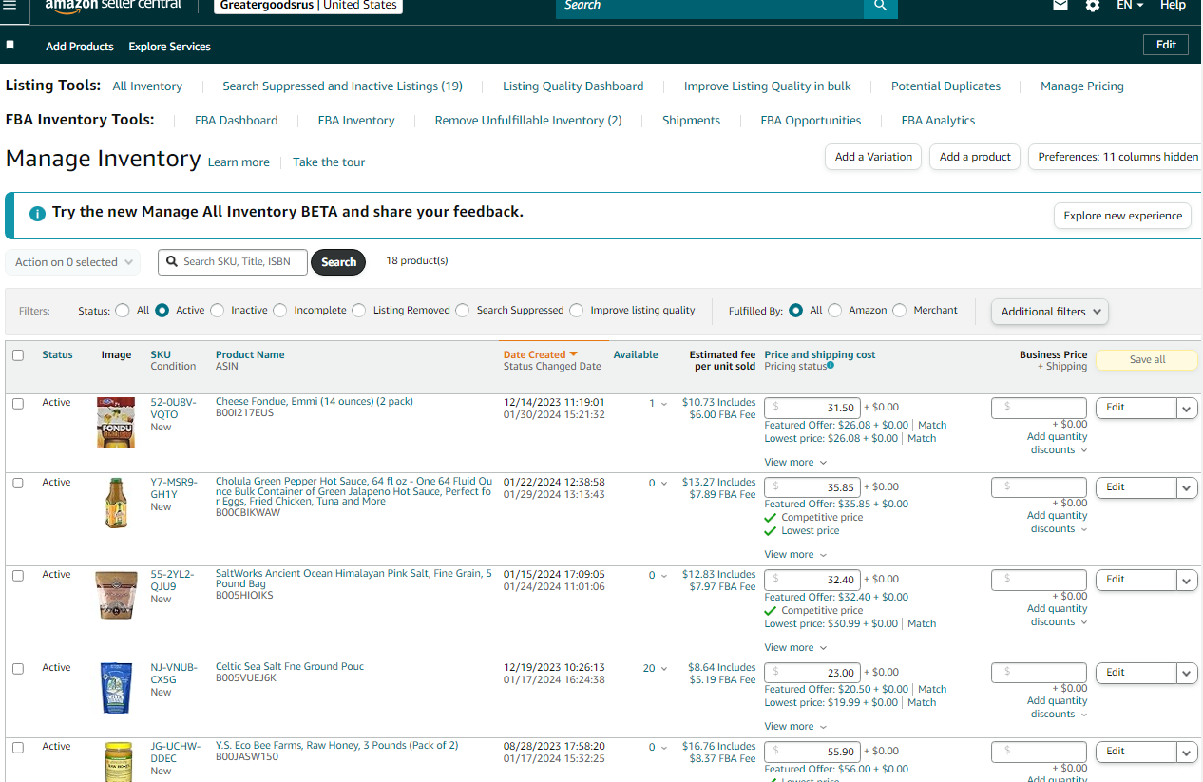
Task: Open Manage Pricing tool
Action: pyautogui.click(x=1082, y=86)
